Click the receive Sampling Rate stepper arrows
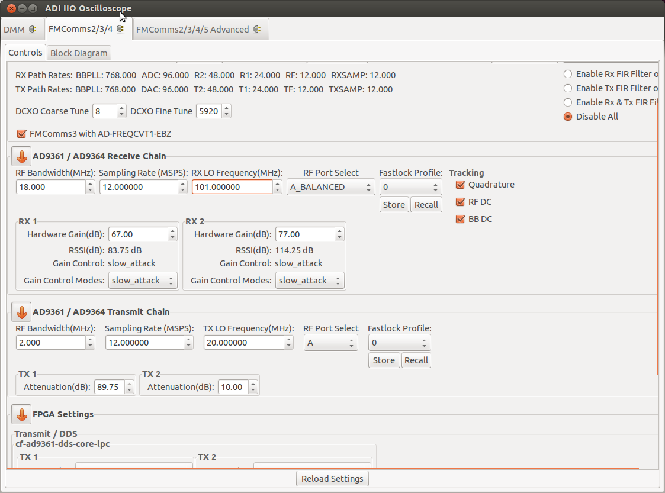The height and width of the screenshot is (493, 665). [183, 187]
